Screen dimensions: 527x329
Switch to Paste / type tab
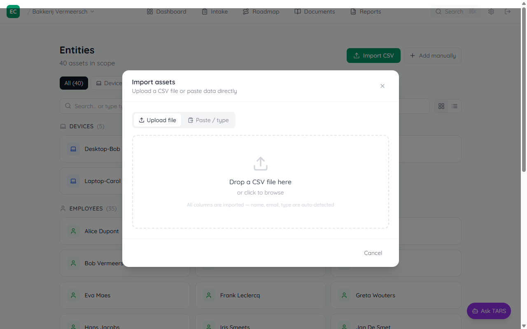[x=208, y=120]
